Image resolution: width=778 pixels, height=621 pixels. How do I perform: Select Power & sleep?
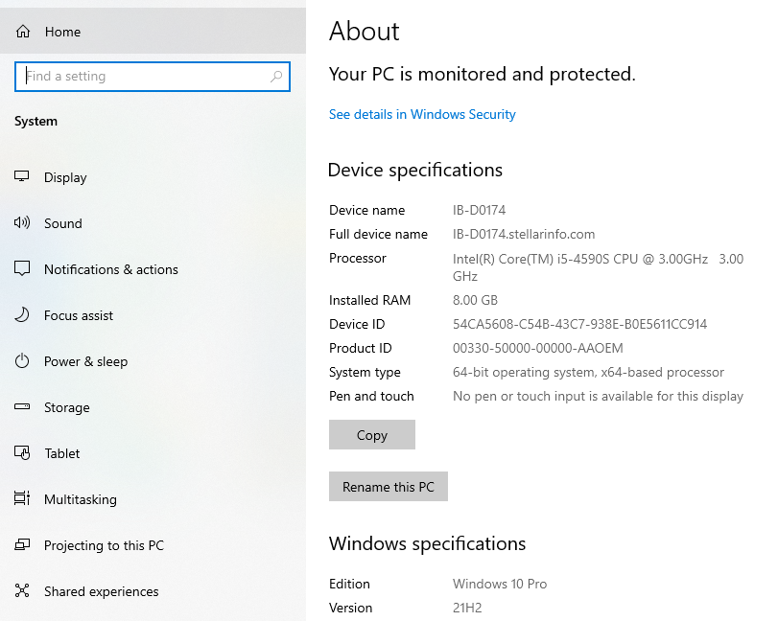click(153, 362)
